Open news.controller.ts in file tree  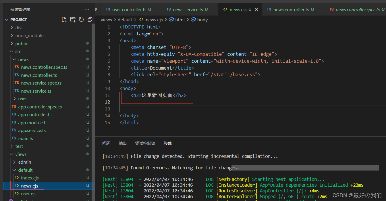click(x=39, y=75)
